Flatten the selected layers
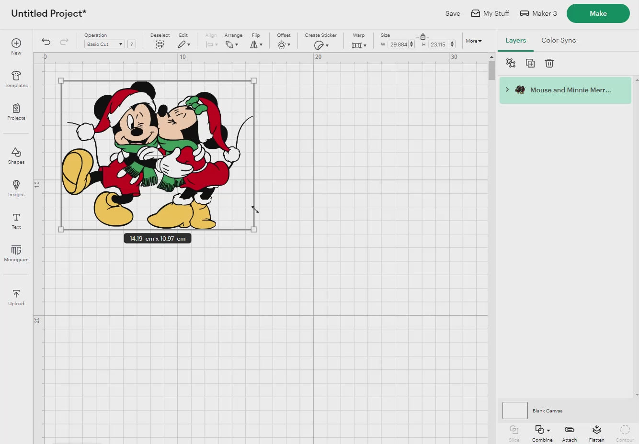The width and height of the screenshot is (639, 444). pos(597,433)
